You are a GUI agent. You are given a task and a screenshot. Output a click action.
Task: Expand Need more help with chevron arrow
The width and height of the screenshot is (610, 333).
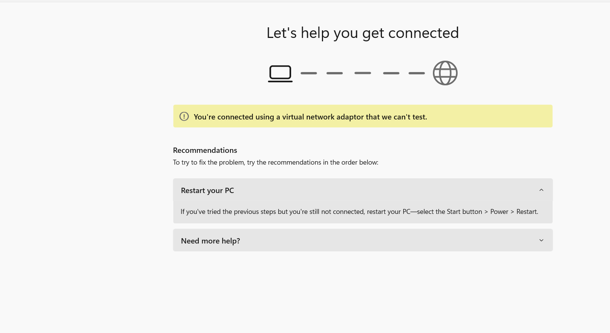tap(541, 240)
